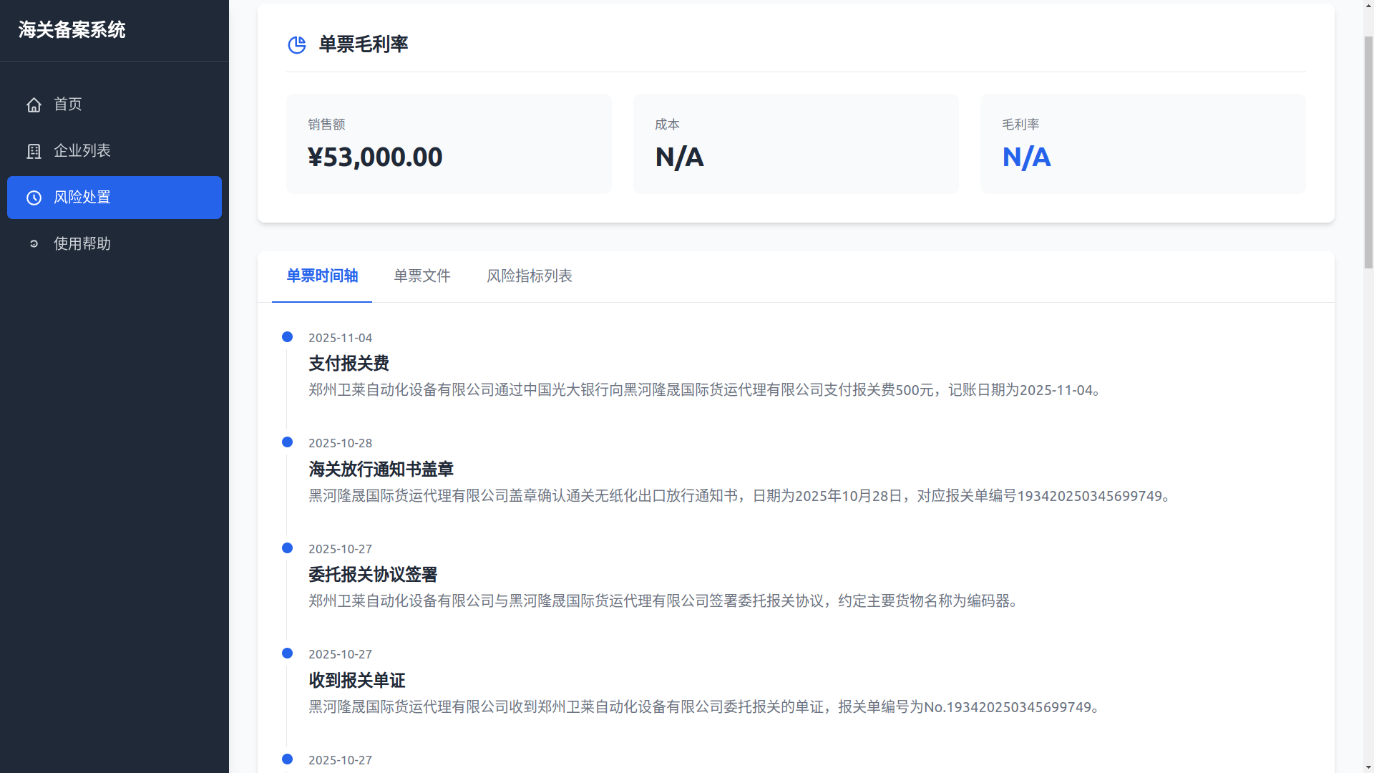Click the 毛利率 N/A value
Image resolution: width=1374 pixels, height=773 pixels.
(x=1026, y=157)
